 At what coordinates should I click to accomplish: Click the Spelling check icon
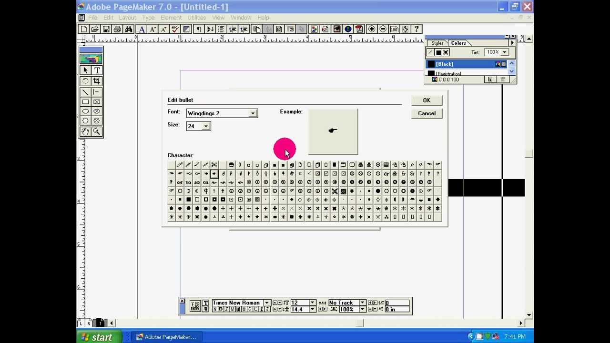[175, 29]
